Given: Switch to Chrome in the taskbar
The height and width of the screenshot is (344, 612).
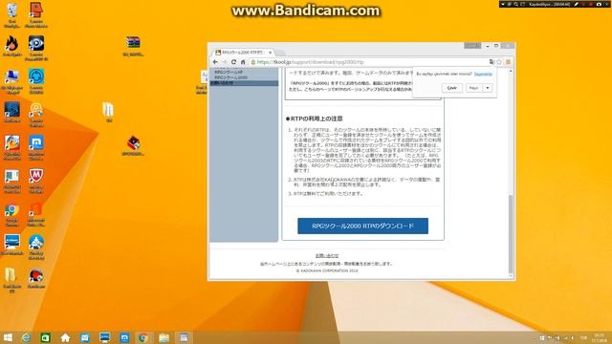Looking at the screenshot, I should [x=143, y=337].
